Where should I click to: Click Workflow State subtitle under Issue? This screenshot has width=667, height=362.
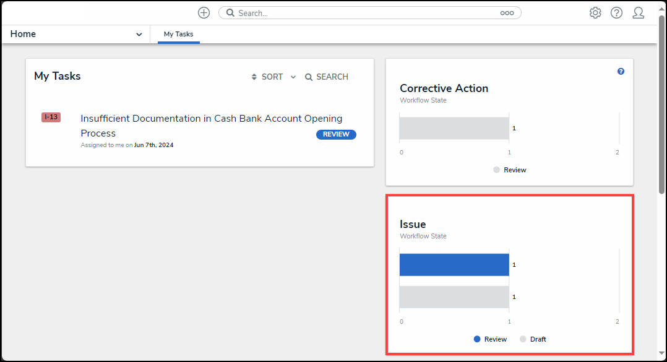[x=423, y=236]
